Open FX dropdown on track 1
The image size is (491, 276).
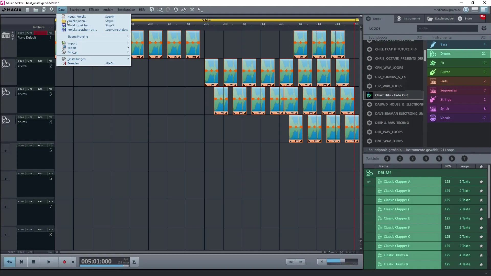coord(51,33)
